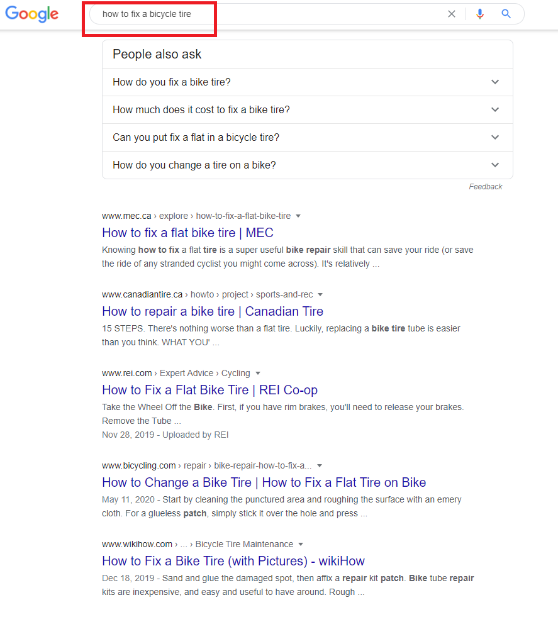Open 'How to fix a flat bike tire | MEC'
The image size is (558, 622).
(x=187, y=233)
